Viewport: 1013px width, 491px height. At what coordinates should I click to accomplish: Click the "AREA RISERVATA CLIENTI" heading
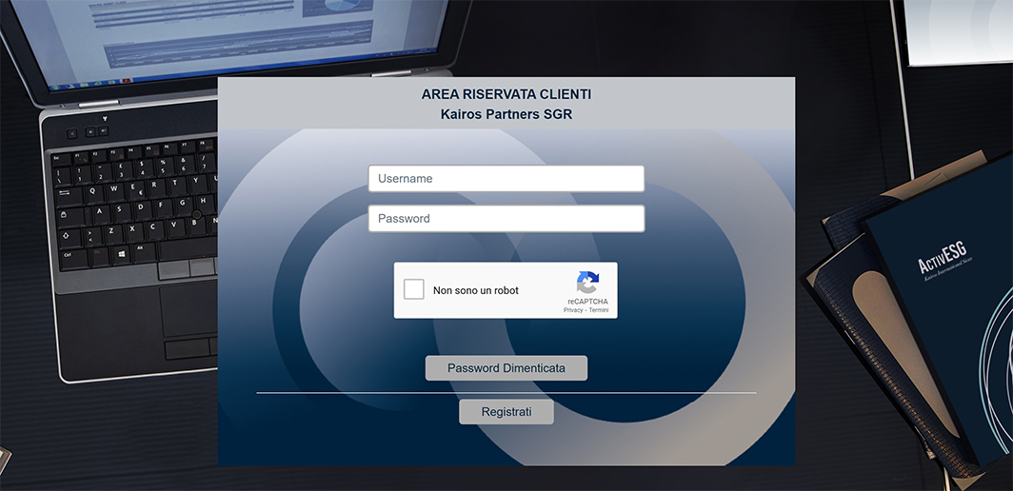(x=506, y=94)
